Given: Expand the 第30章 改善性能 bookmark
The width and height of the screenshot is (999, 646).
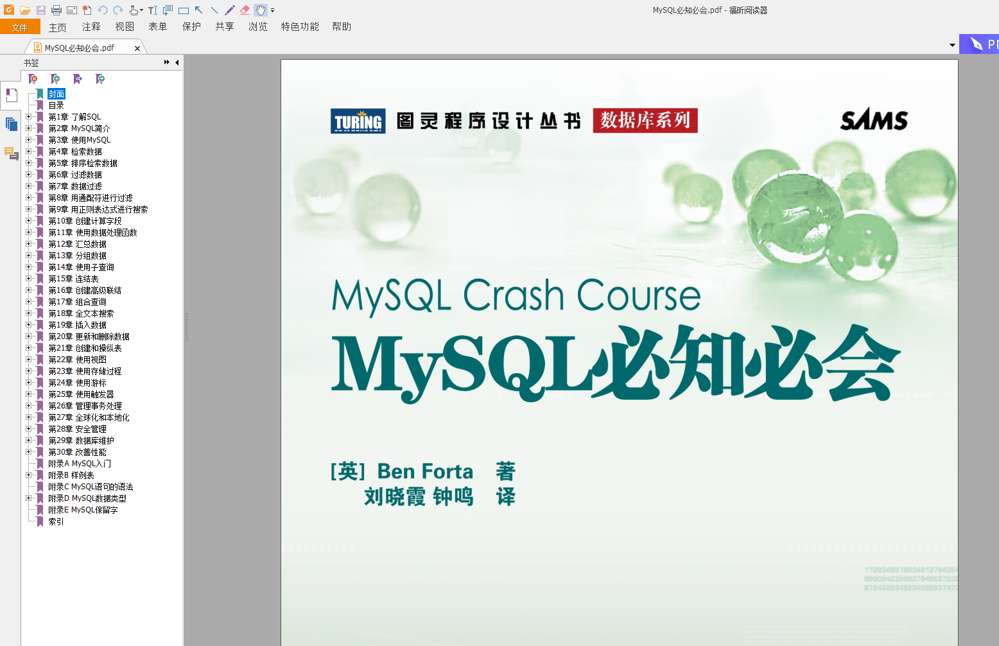Looking at the screenshot, I should 28,452.
